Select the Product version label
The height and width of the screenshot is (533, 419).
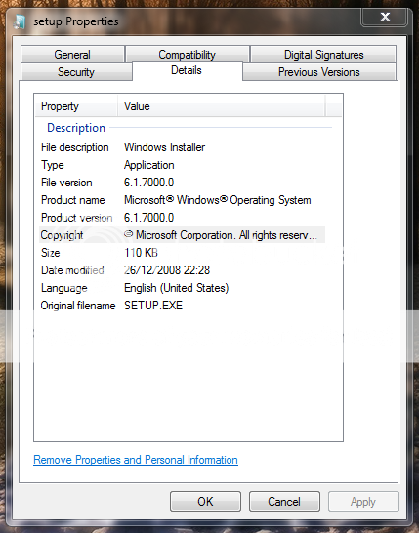click(77, 218)
